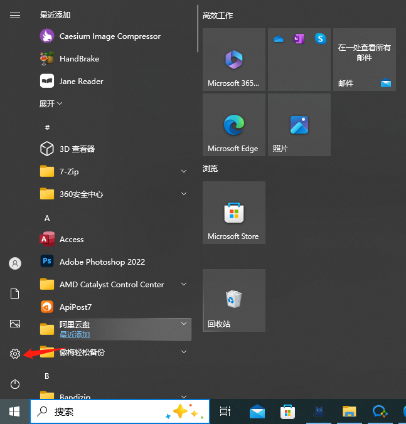Open Microsoft Store from the taskbar
This screenshot has height=424, width=406.
[287, 411]
